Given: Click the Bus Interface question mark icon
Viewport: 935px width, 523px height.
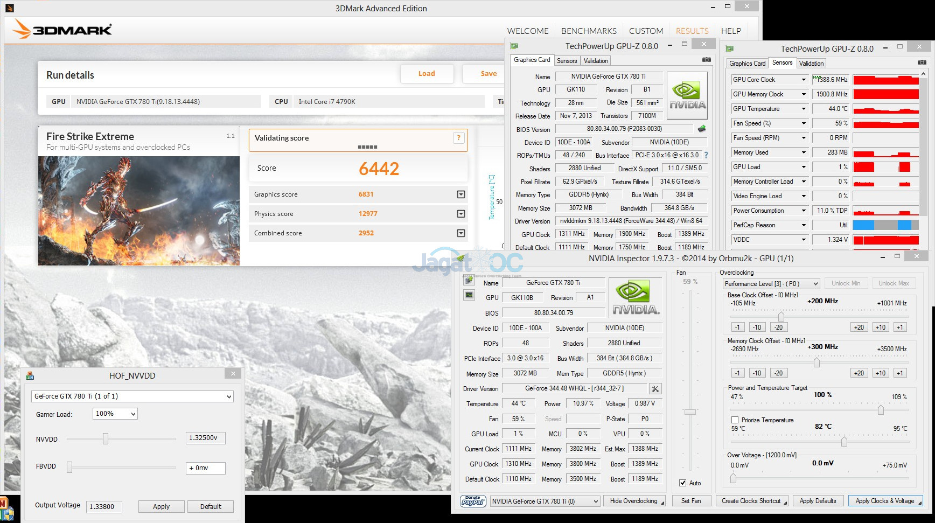Looking at the screenshot, I should pos(706,155).
